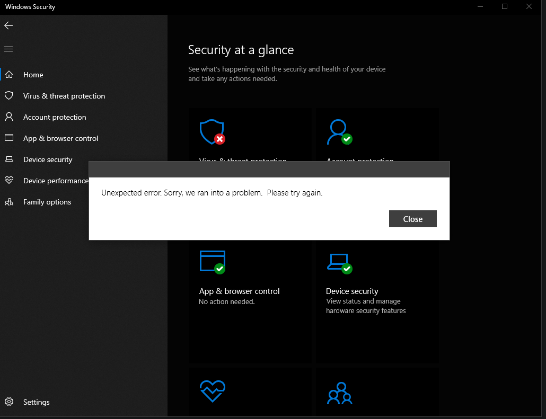Screen dimensions: 546x419
Task: Click the Virus protection shield tile icon with red X
Action: click(x=213, y=132)
